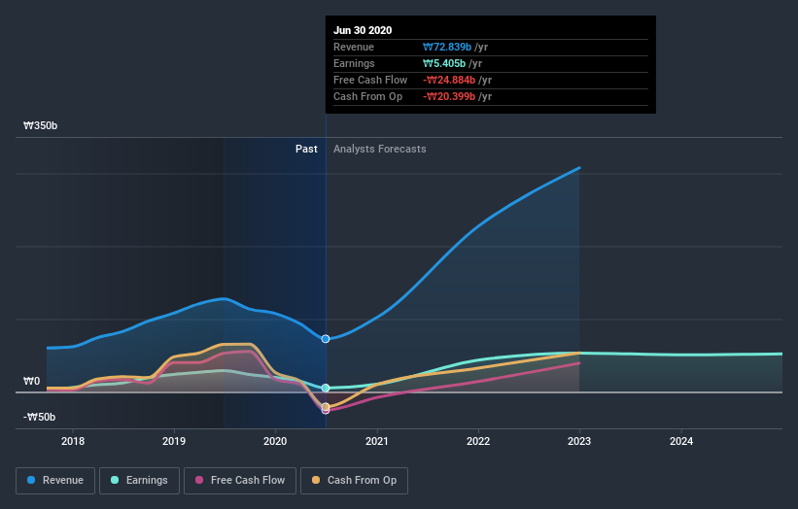Screen dimensions: 798x509
Task: Click the Free Cash Flow row label in tooltip
Action: [370, 80]
